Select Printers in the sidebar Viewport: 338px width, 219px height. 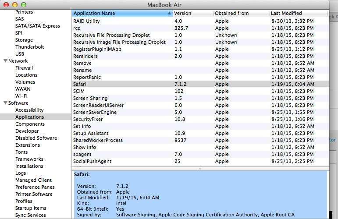[x=24, y=12]
